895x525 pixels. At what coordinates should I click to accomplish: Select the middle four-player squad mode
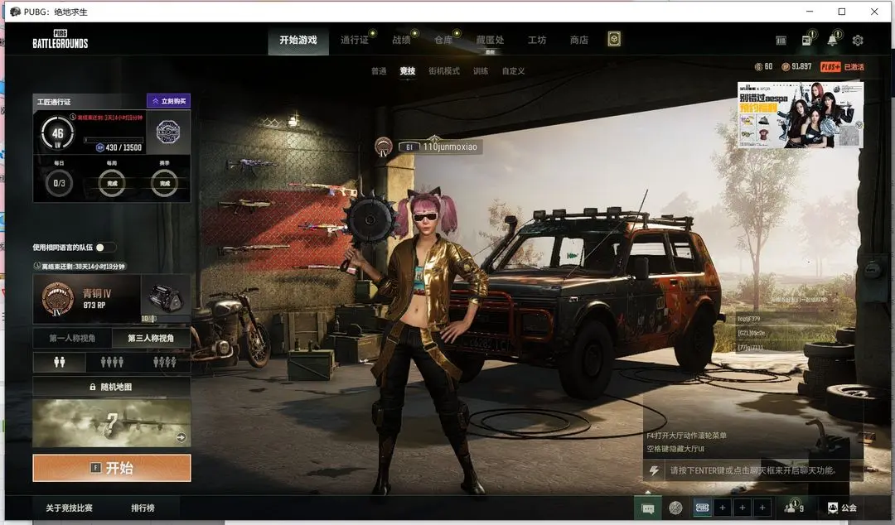pos(112,363)
